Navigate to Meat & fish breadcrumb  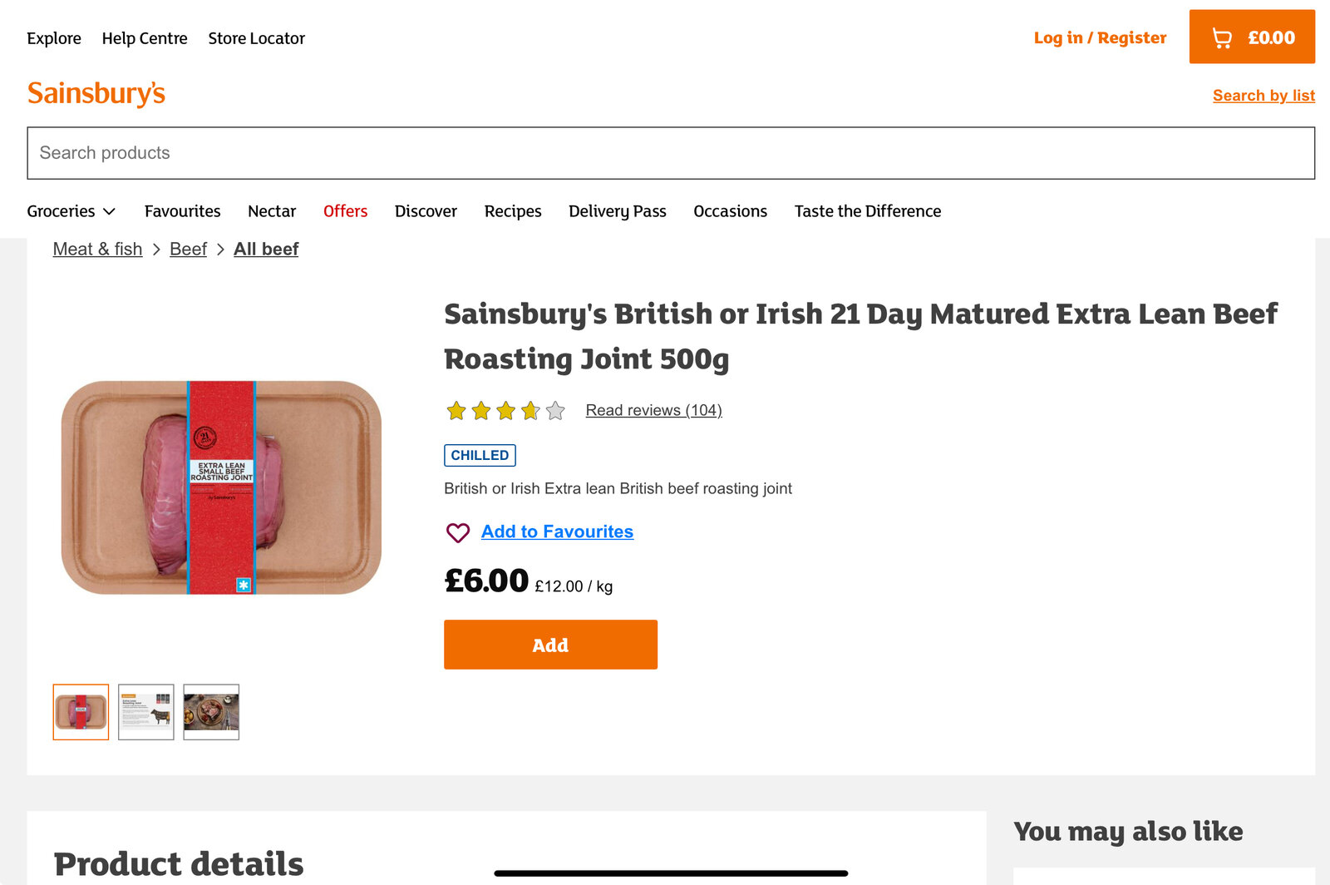pyautogui.click(x=97, y=250)
